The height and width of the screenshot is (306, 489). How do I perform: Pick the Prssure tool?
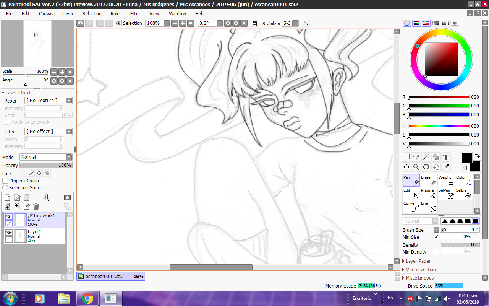[x=429, y=194]
